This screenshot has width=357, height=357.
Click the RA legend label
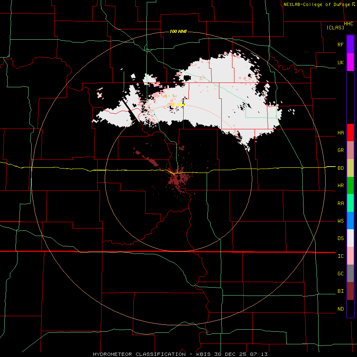[340, 203]
